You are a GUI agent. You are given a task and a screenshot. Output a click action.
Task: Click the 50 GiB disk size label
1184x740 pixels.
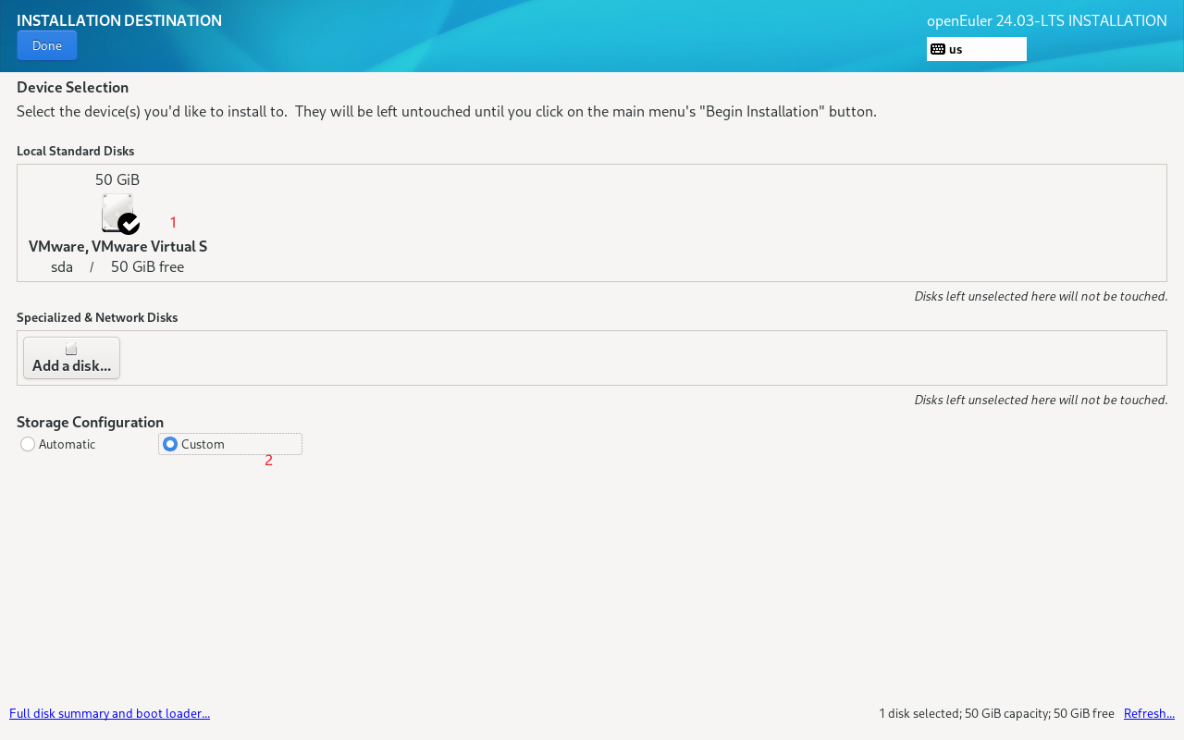pos(117,179)
